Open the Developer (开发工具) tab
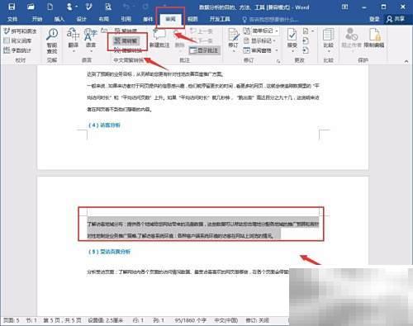 (220, 19)
